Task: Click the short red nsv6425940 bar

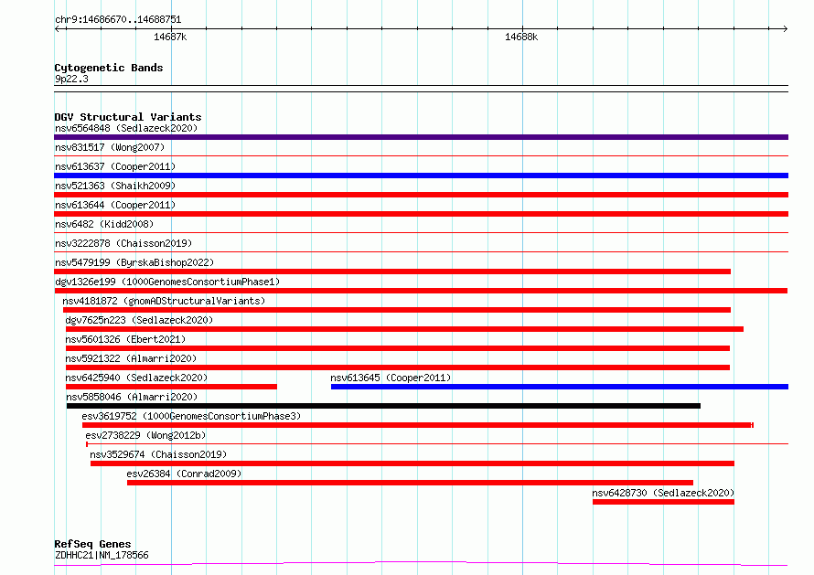Action: [x=171, y=387]
